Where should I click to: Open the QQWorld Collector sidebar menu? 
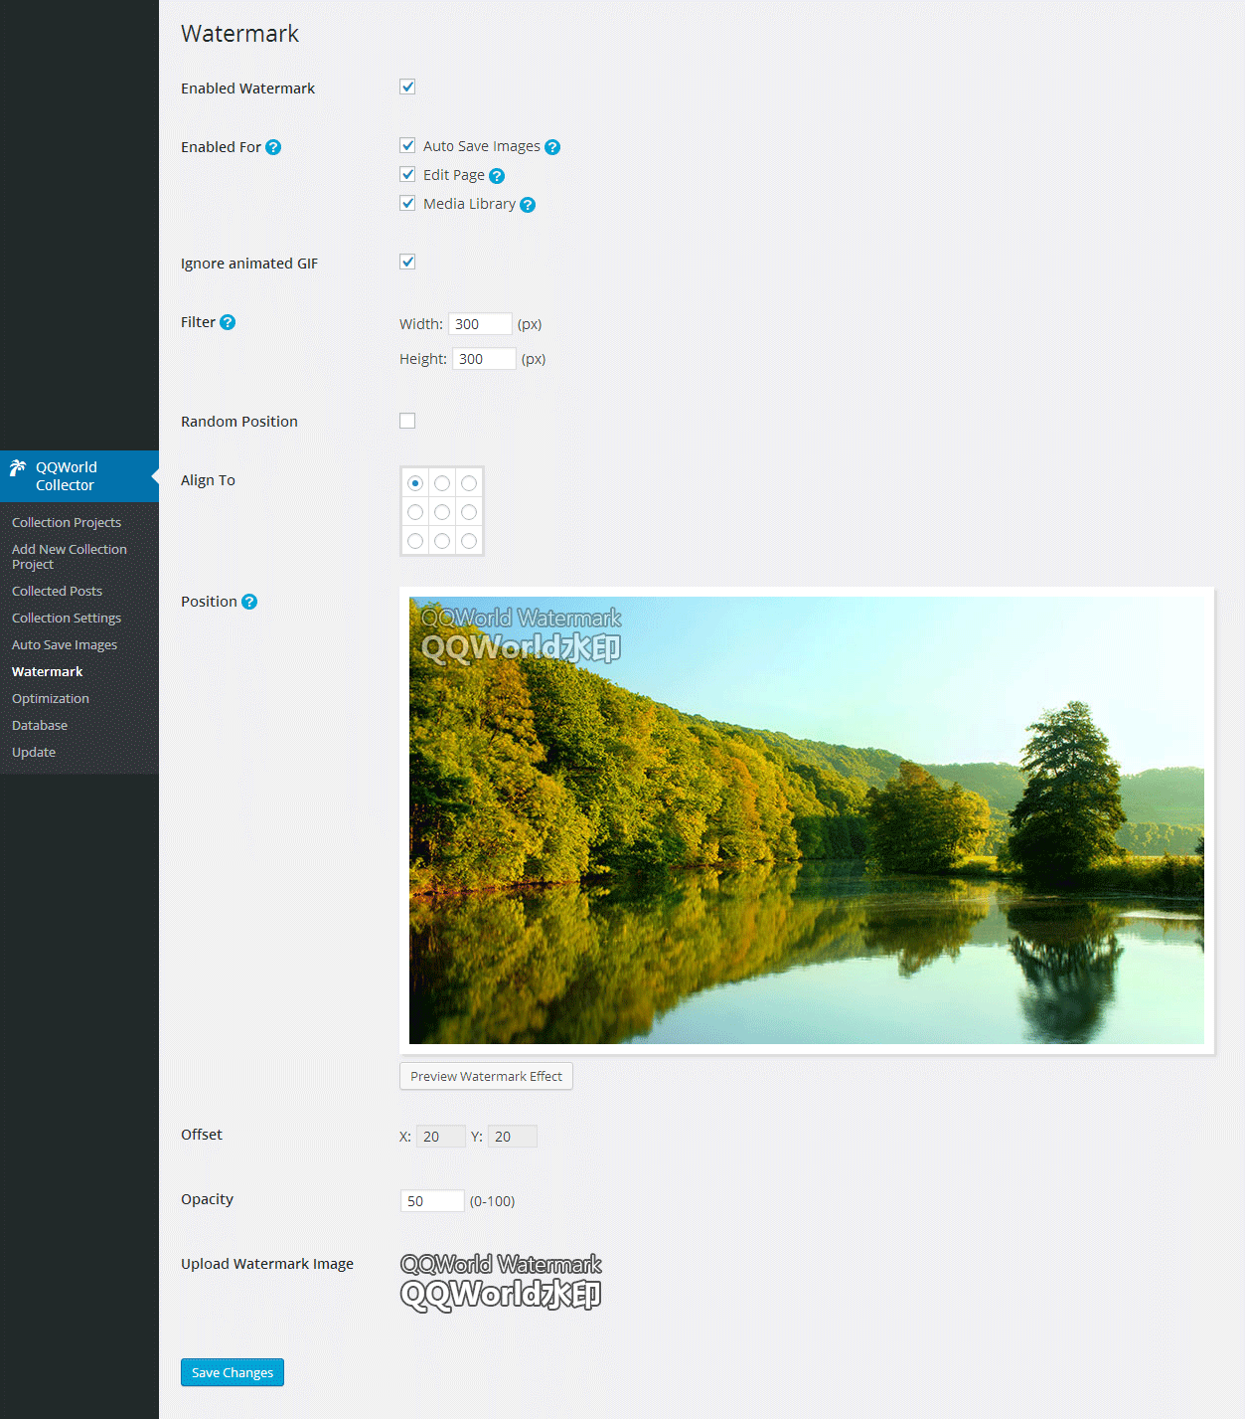79,476
